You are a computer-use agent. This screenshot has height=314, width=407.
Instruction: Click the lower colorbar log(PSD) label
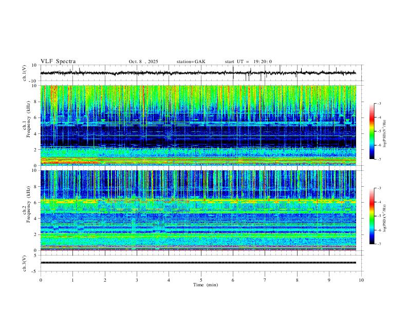point(385,219)
